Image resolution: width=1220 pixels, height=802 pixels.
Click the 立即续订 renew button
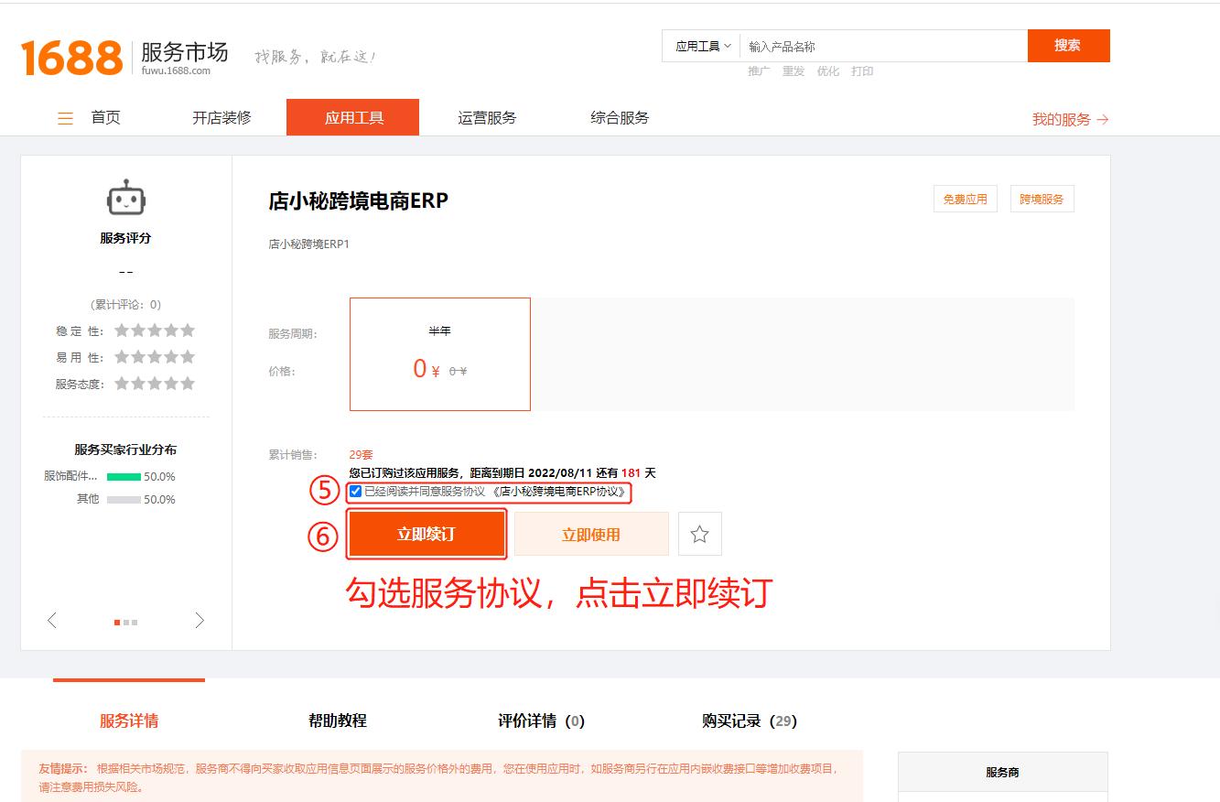(426, 533)
